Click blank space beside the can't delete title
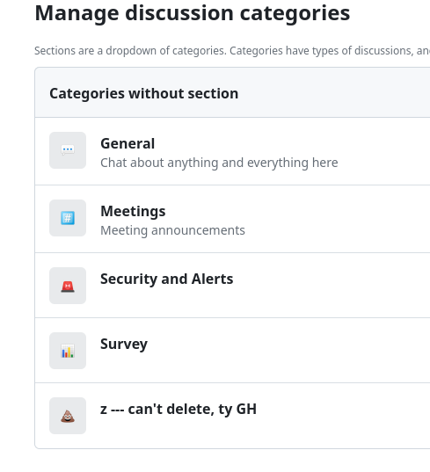The height and width of the screenshot is (472, 430). pyautogui.click(x=343, y=409)
